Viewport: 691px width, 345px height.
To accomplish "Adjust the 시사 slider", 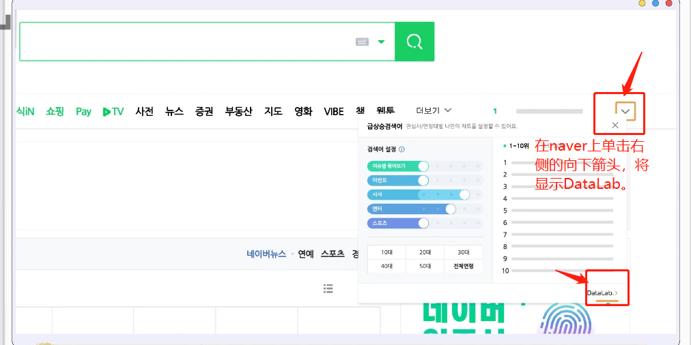I will (x=425, y=195).
